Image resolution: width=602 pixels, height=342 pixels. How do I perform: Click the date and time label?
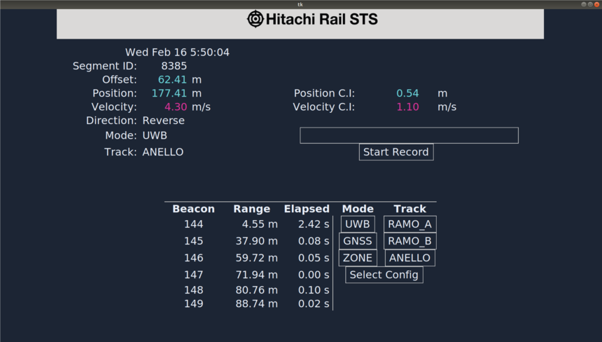[177, 53]
